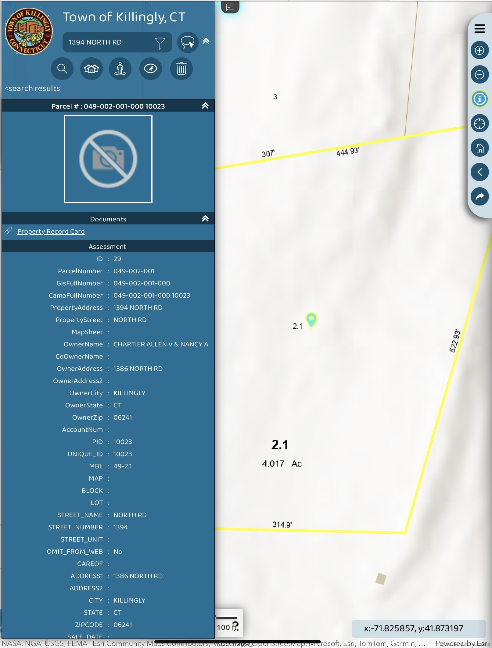Collapse the search panel with top chevrons
Viewport: 492px width, 648px height.
point(206,41)
